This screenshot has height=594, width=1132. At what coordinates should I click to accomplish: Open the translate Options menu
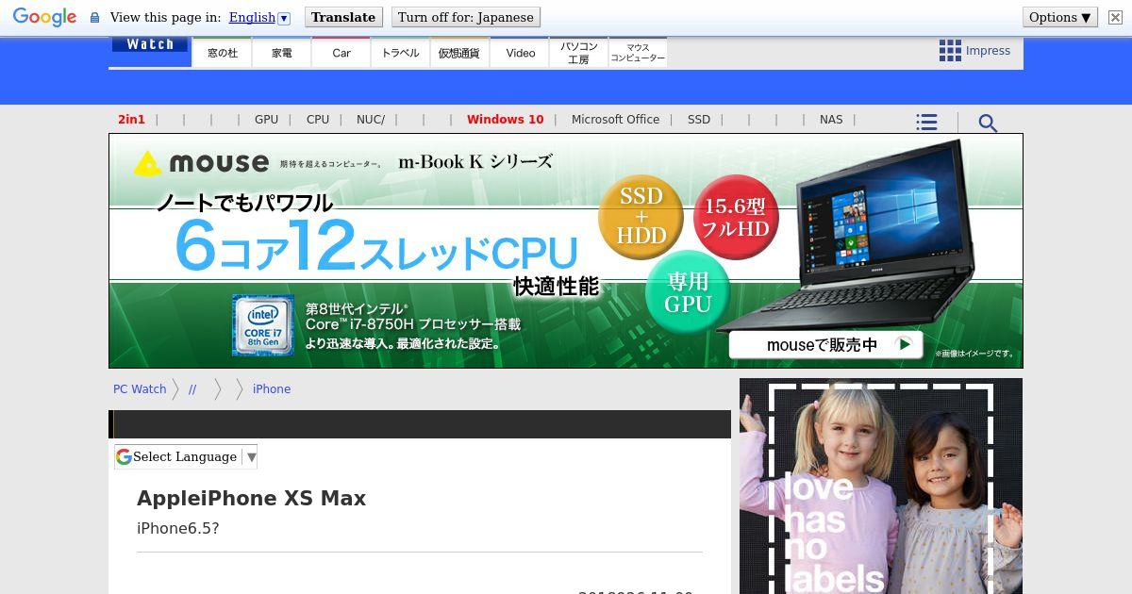[x=1060, y=17]
